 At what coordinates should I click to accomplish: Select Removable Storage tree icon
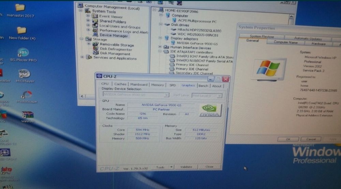coord(95,44)
